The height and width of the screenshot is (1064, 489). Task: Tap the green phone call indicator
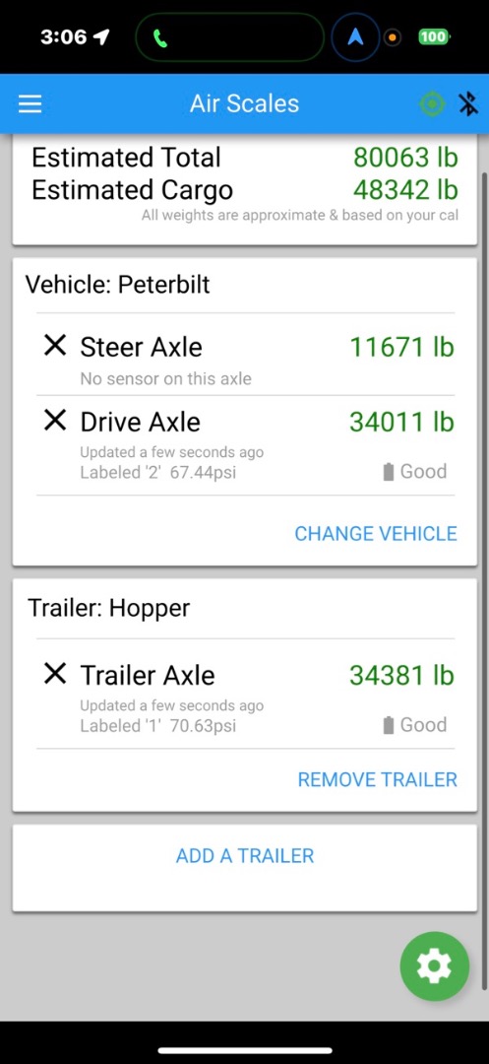(x=159, y=38)
